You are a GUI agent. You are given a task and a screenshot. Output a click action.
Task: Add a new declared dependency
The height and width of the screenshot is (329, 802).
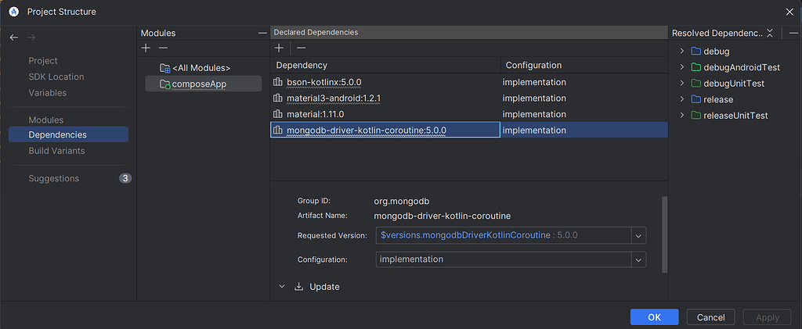(279, 48)
